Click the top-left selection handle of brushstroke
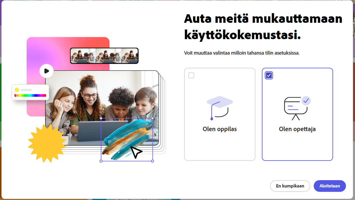The image size is (355, 200). [x=101, y=119]
